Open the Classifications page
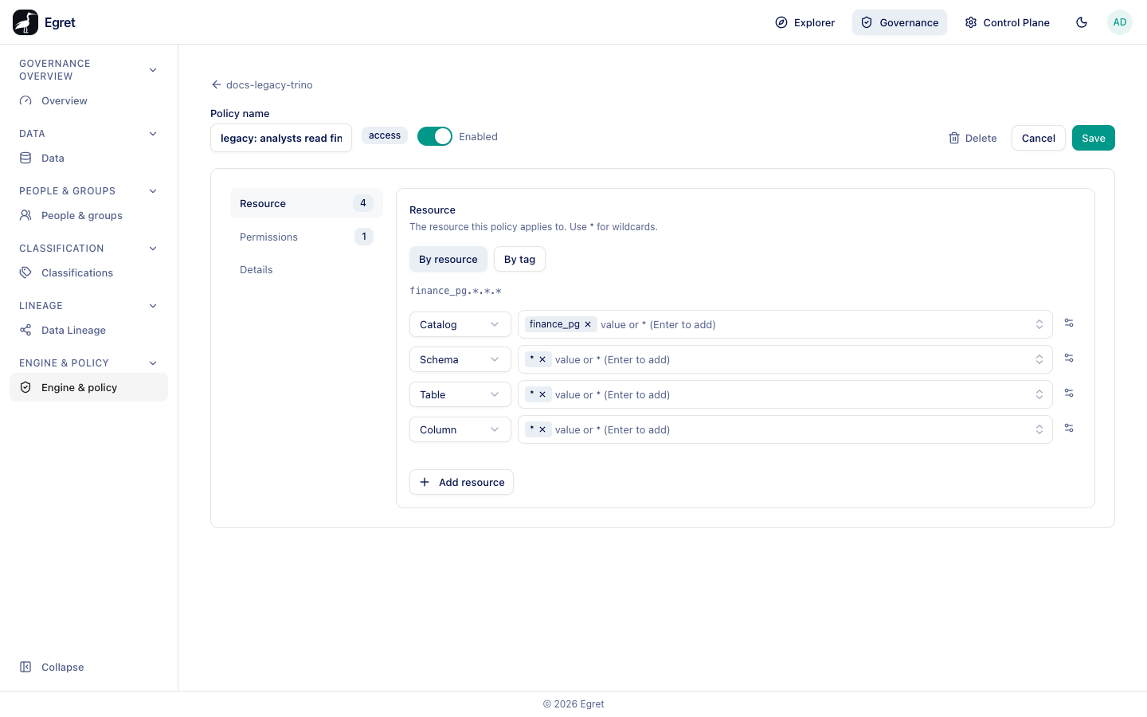Viewport: 1147px width, 717px height. point(89,272)
